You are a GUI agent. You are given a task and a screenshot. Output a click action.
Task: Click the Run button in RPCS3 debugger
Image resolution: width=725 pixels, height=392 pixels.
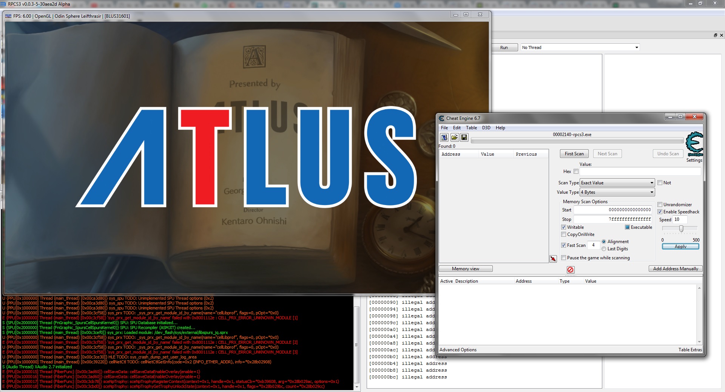[504, 47]
